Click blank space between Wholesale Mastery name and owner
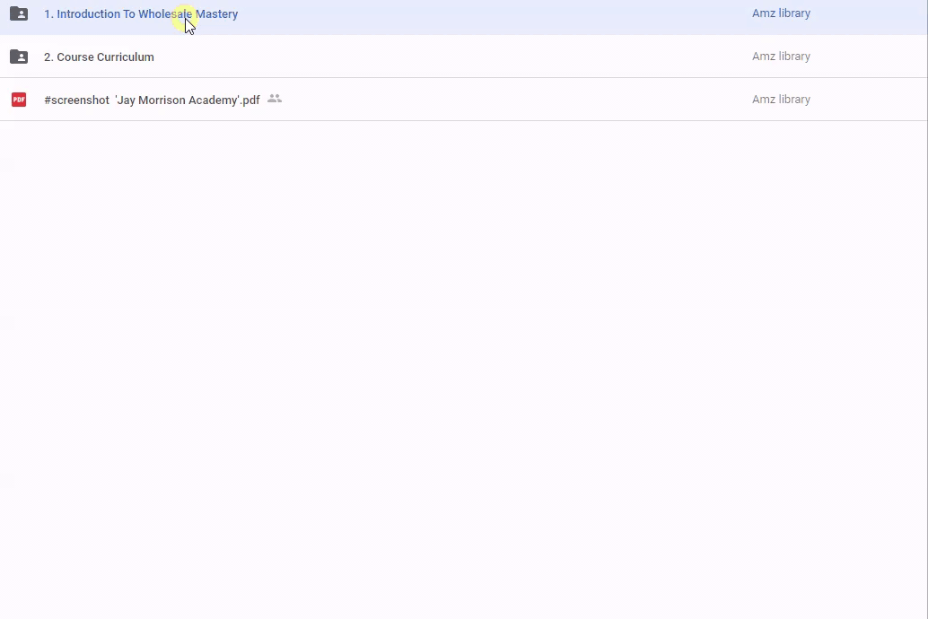Screen dimensions: 928x619 [x=494, y=14]
